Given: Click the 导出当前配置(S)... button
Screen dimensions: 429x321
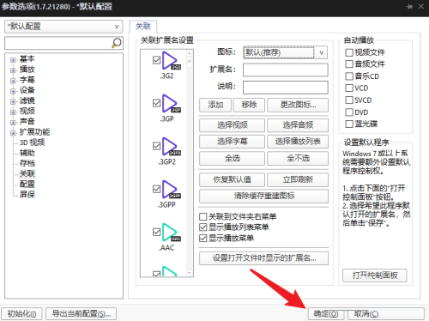Looking at the screenshot, I should [x=81, y=314].
